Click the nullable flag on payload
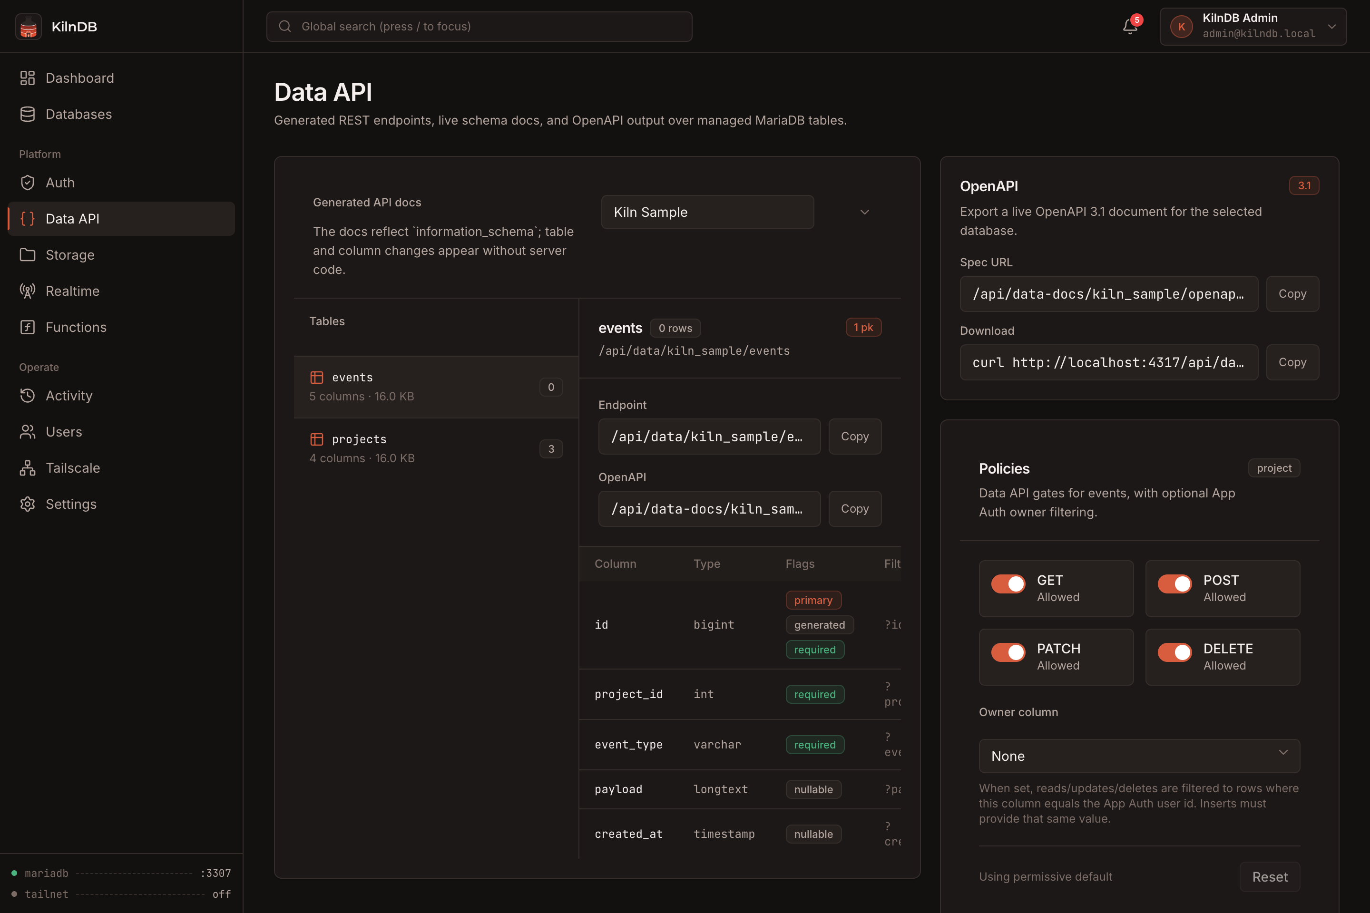This screenshot has width=1370, height=913. click(813, 789)
